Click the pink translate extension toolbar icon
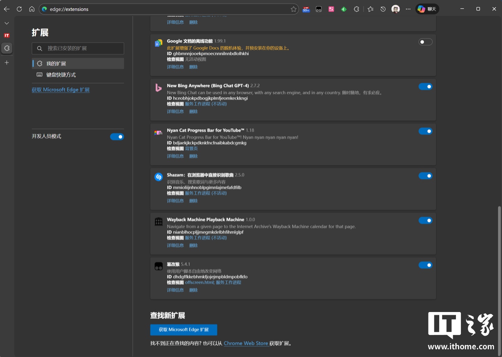The height and width of the screenshot is (357, 502). 331,9
